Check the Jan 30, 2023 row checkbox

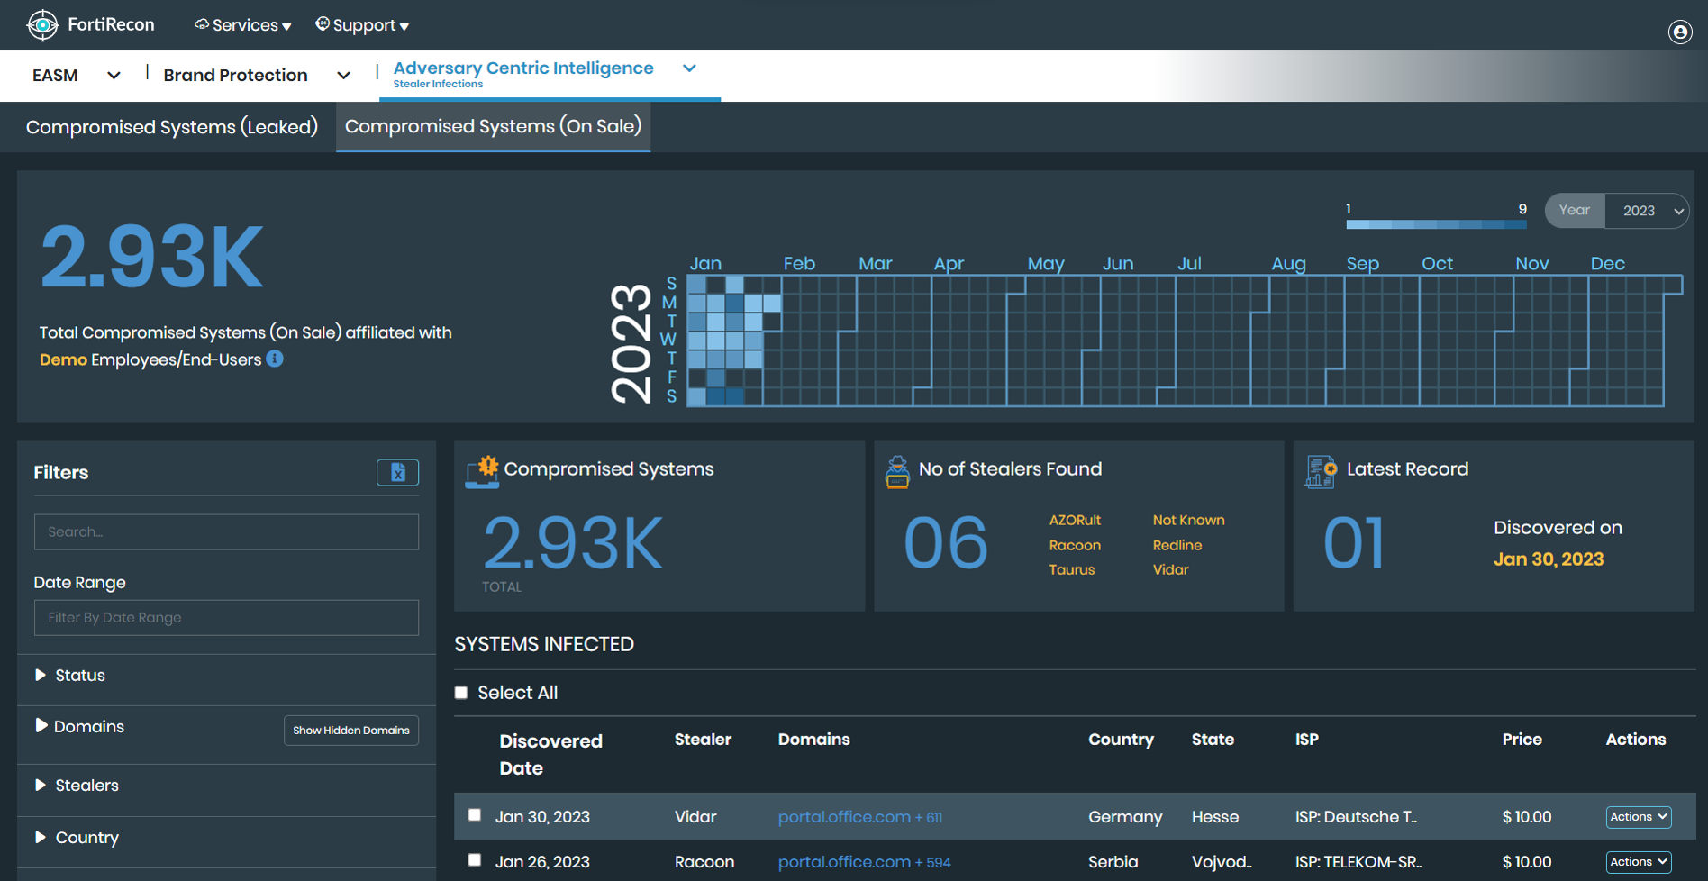[x=475, y=814]
